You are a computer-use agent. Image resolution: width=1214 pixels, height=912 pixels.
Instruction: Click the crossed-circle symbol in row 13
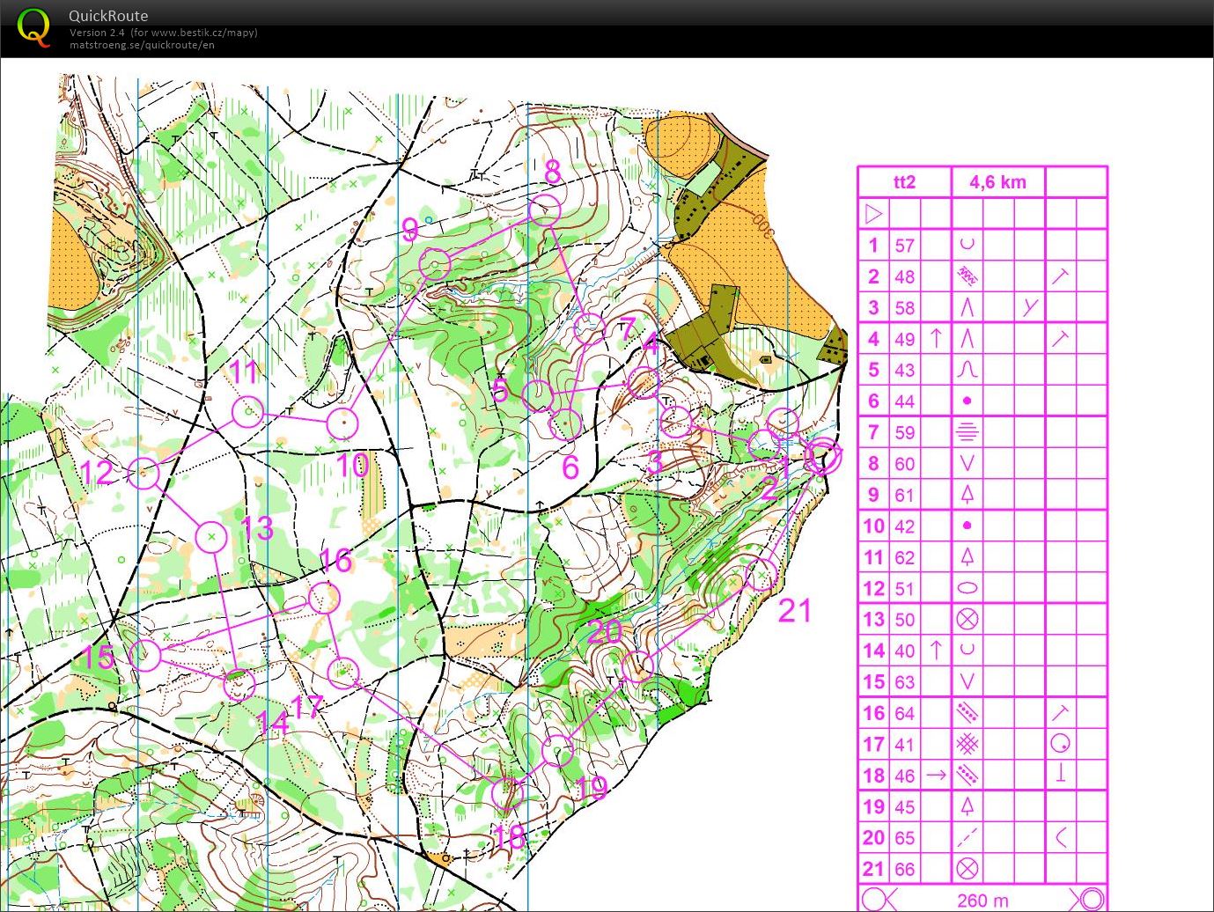coord(967,620)
